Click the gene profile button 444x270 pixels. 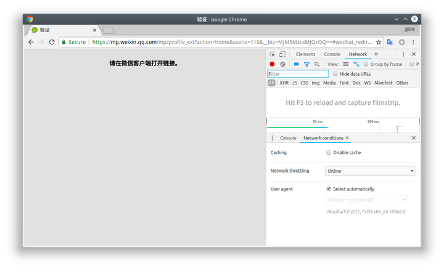[x=409, y=29]
